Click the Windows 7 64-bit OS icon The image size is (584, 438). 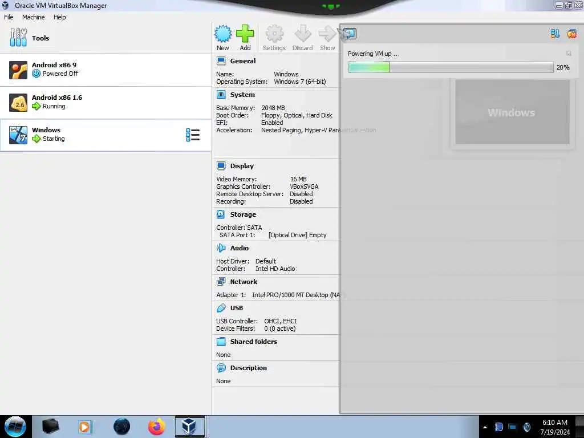pyautogui.click(x=18, y=135)
